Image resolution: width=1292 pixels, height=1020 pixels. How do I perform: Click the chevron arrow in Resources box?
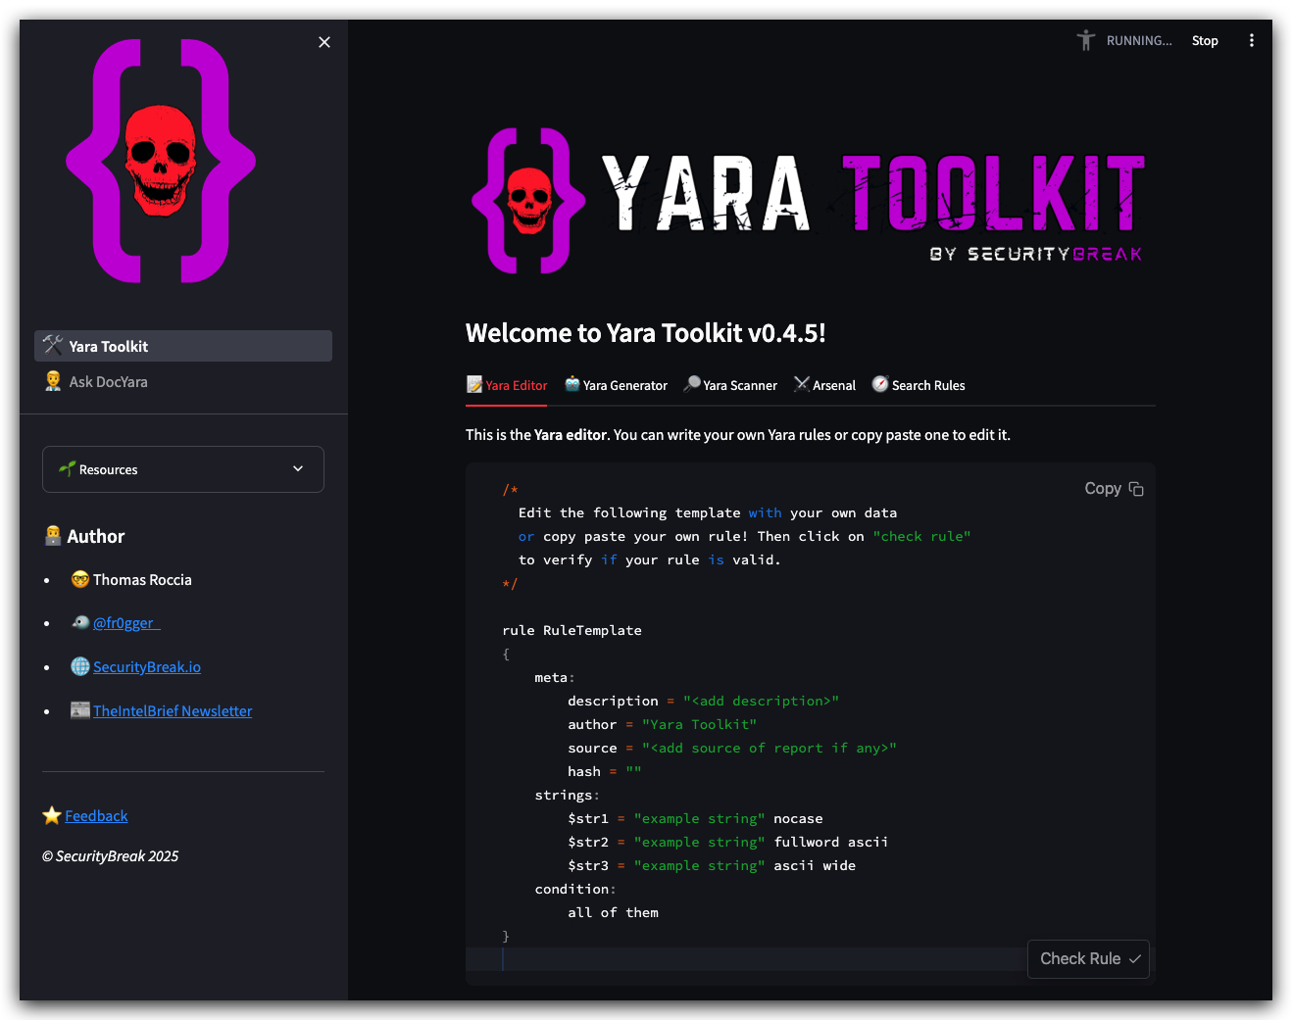pyautogui.click(x=298, y=468)
